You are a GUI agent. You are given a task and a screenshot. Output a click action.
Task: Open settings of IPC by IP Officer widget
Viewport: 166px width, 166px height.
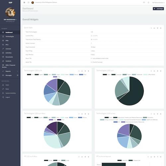pyautogui.click(x=85, y=157)
